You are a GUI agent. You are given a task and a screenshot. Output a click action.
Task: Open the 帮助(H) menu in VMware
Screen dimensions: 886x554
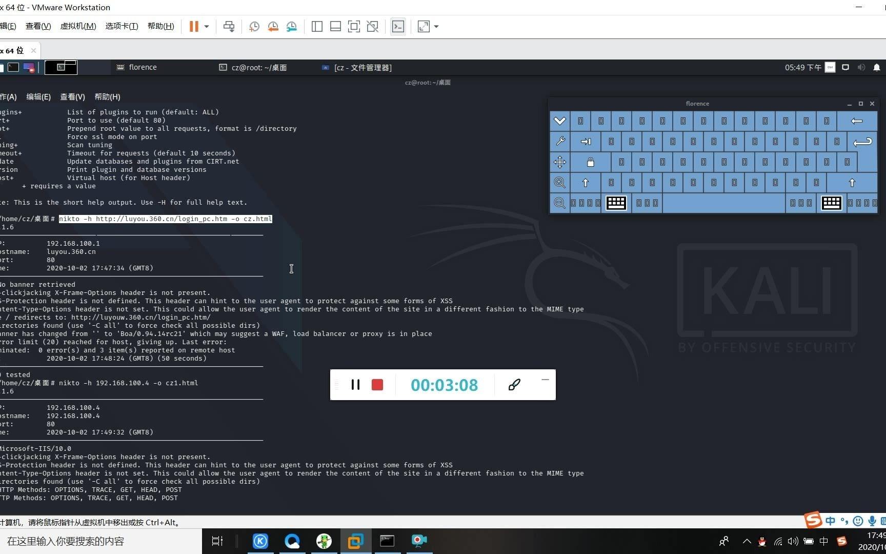point(161,26)
